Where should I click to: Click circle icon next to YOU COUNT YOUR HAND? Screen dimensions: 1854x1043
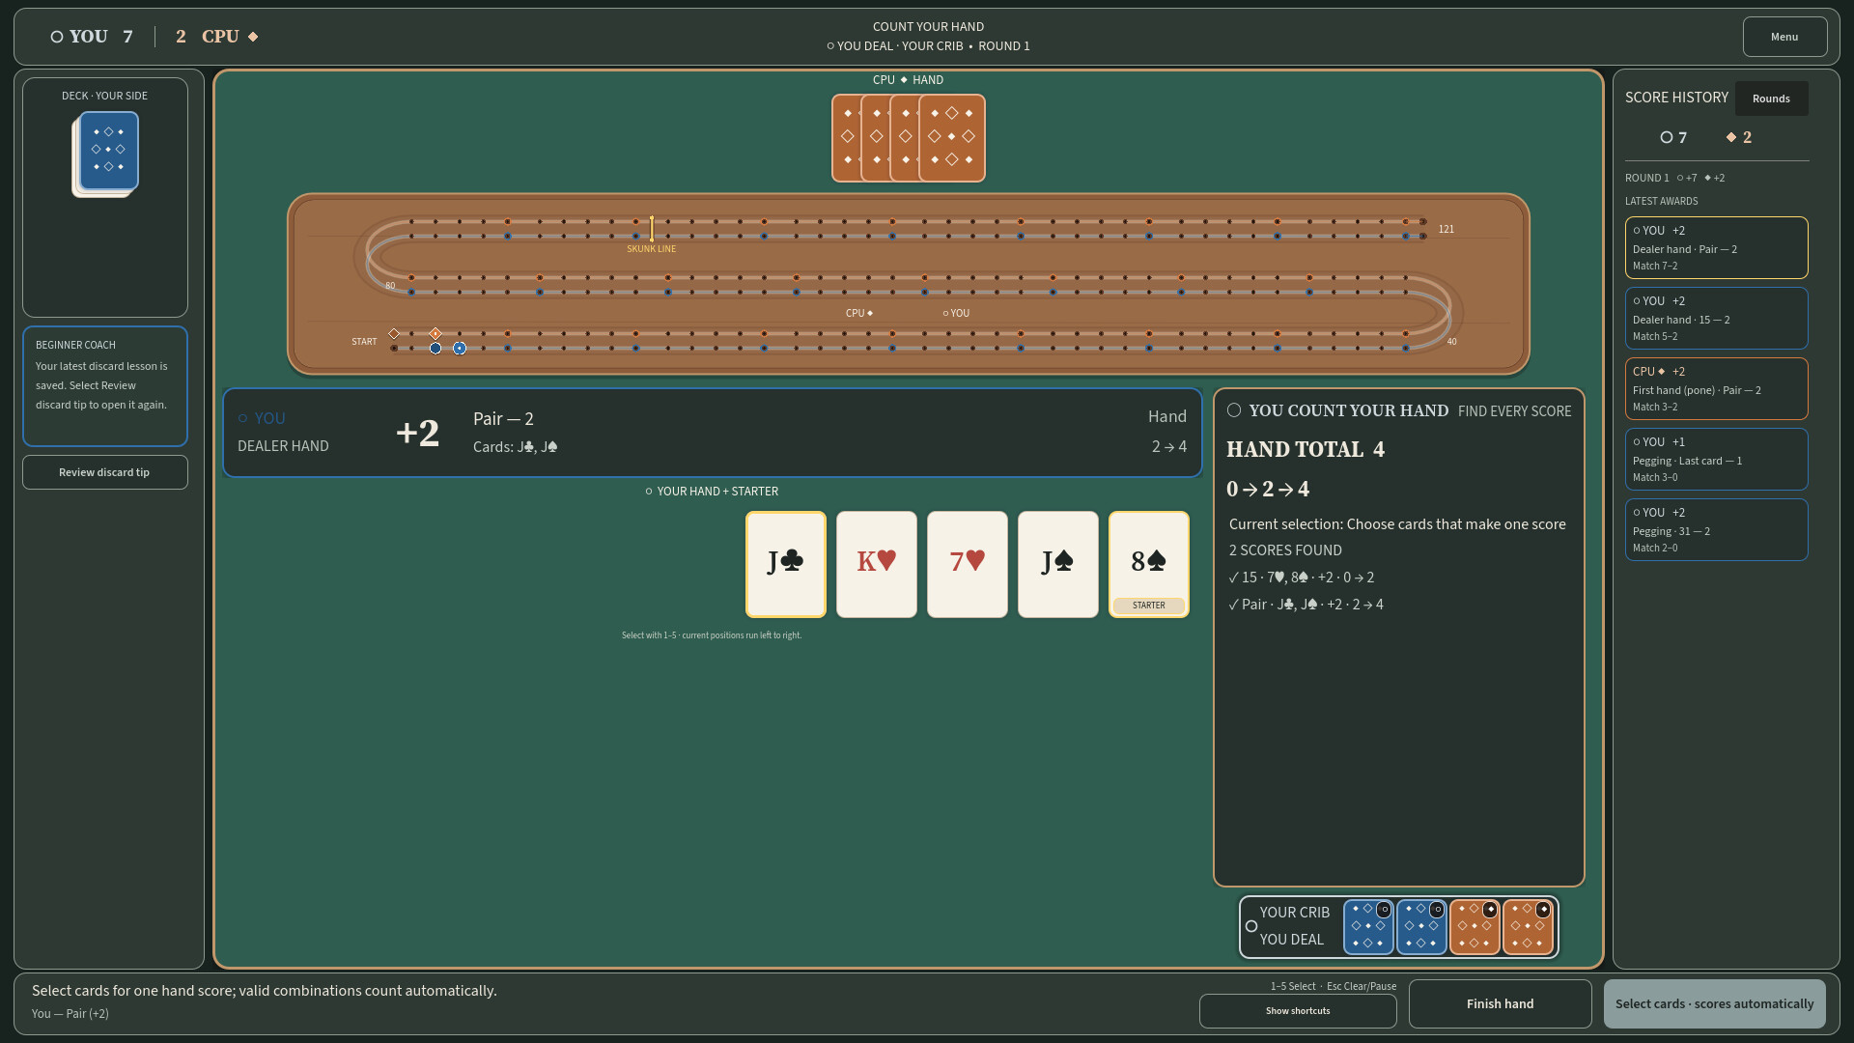[1234, 410]
